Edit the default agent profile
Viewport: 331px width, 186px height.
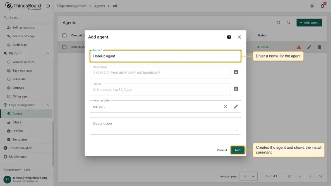click(236, 107)
